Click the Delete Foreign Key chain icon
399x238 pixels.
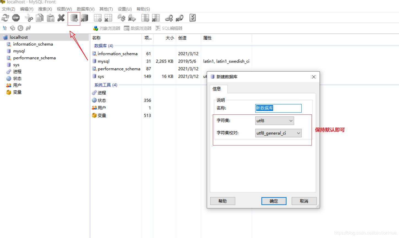[x=180, y=18]
